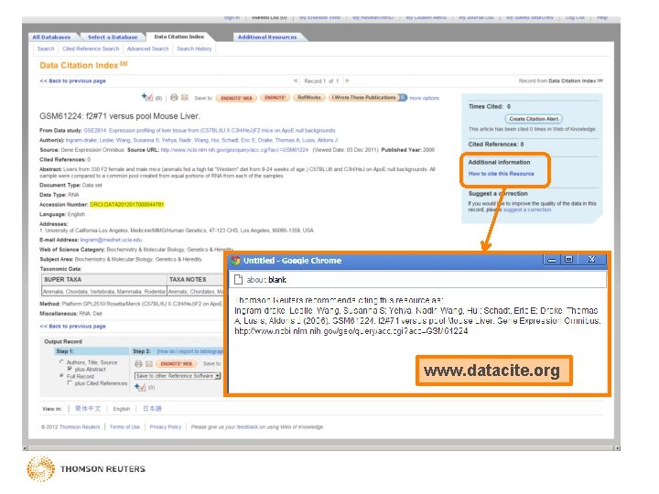The height and width of the screenshot is (494, 659).
Task: Click the Chrome logo in popup title bar
Action: coord(235,261)
